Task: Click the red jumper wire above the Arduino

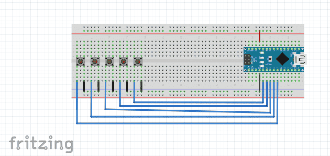Action: [x=260, y=36]
